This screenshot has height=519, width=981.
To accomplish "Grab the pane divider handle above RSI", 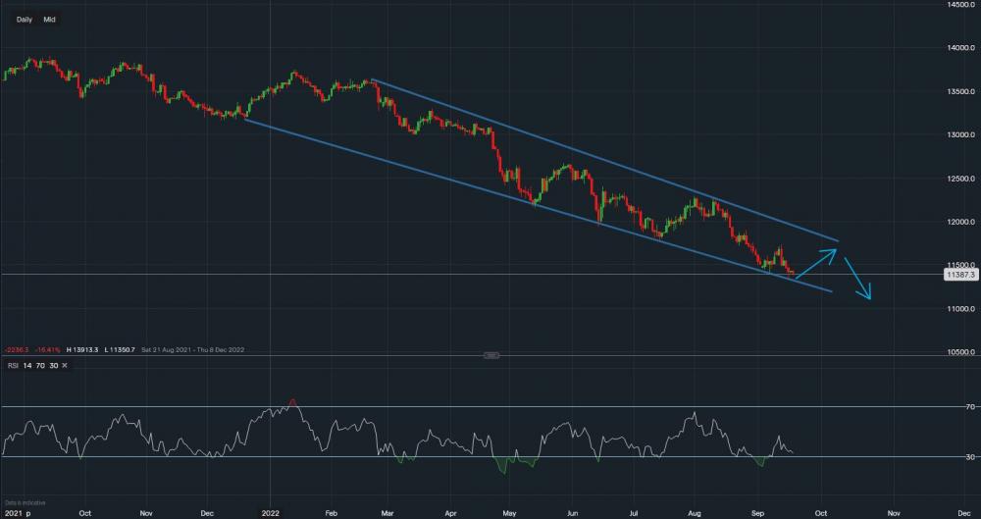I will point(492,355).
